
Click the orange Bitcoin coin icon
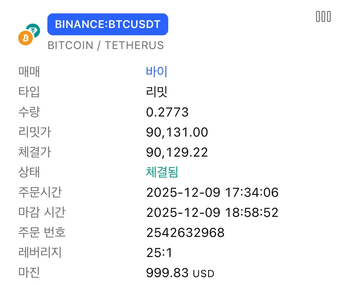(x=25, y=38)
